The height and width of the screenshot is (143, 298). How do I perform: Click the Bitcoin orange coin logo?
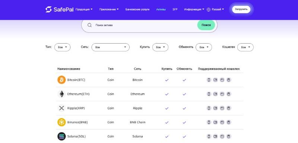[x=61, y=80]
